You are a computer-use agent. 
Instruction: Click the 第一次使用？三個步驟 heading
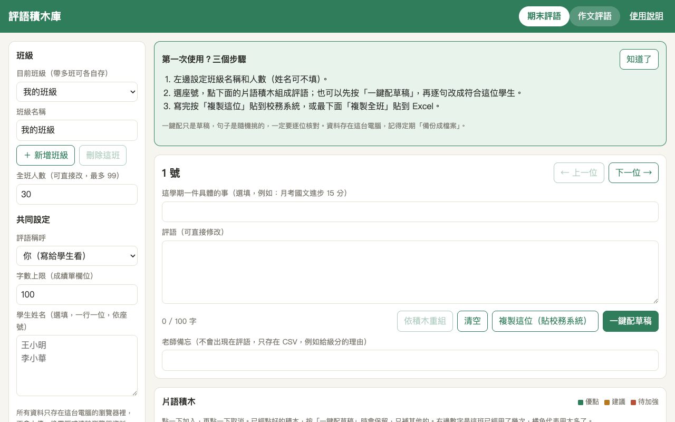[204, 59]
